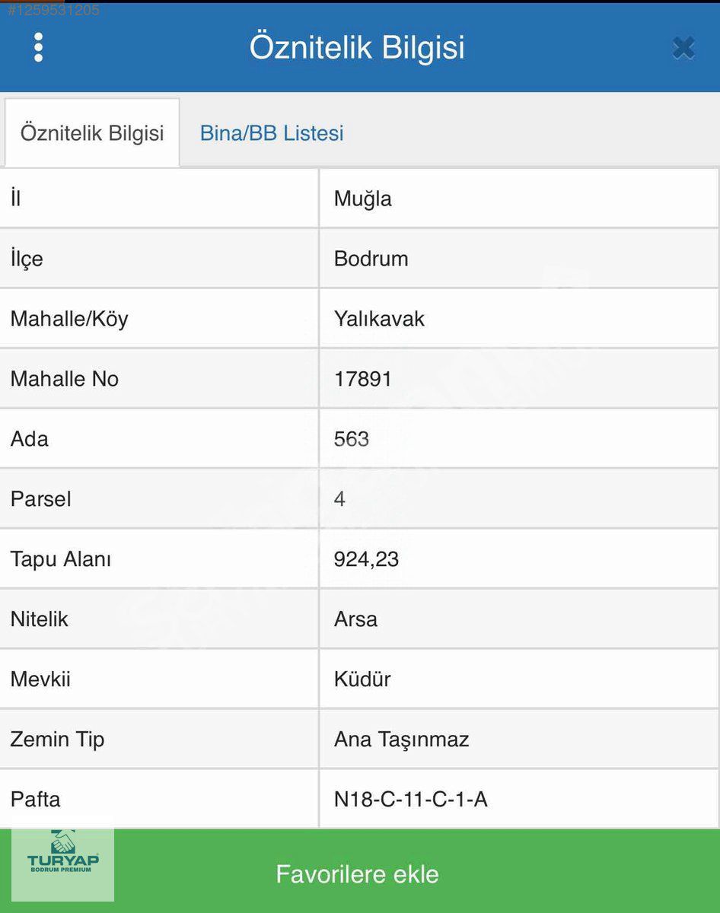Click the Ada value 563
This screenshot has height=913, width=720.
(x=351, y=439)
